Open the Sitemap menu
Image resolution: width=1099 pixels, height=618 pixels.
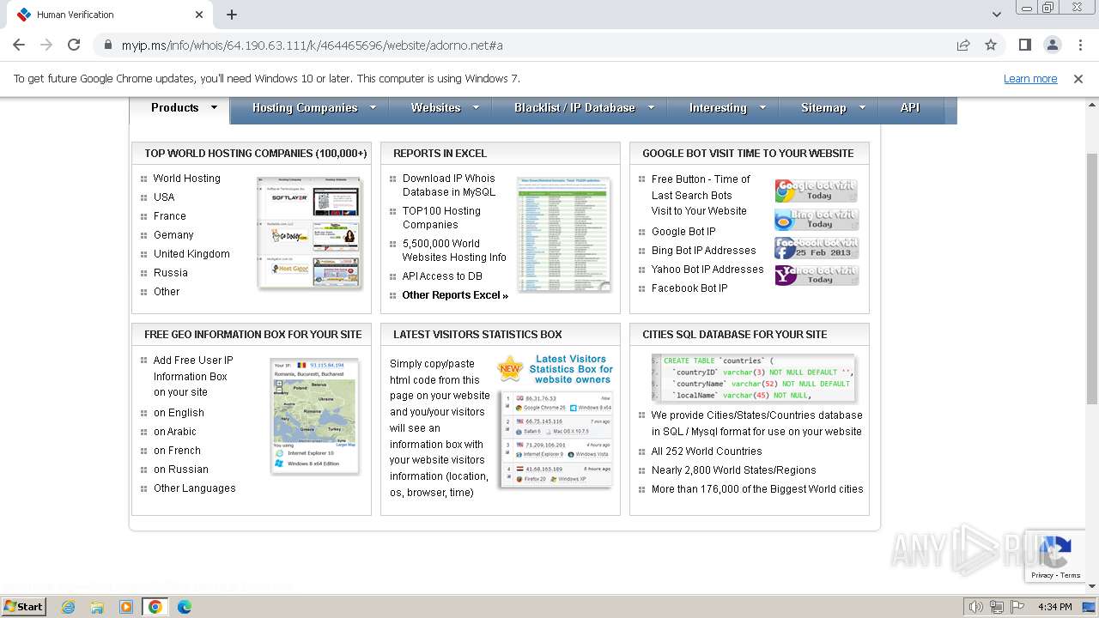[x=823, y=108]
